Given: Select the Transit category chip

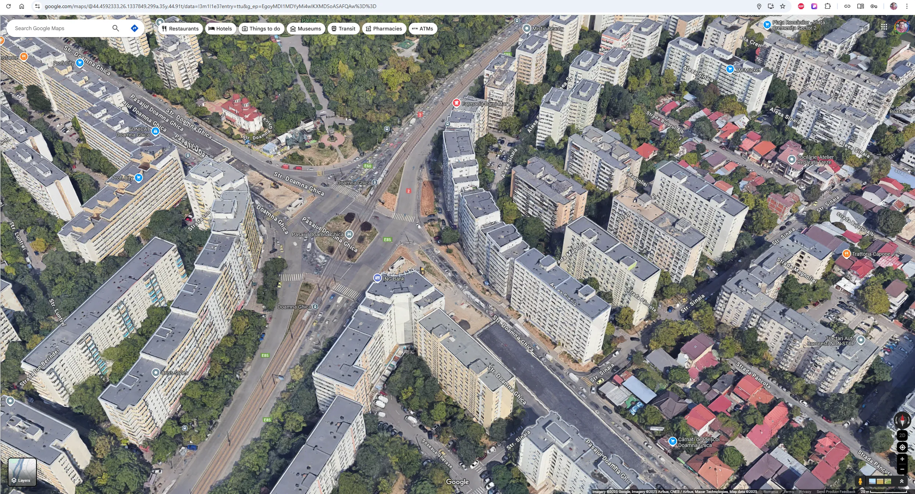Looking at the screenshot, I should pos(343,29).
